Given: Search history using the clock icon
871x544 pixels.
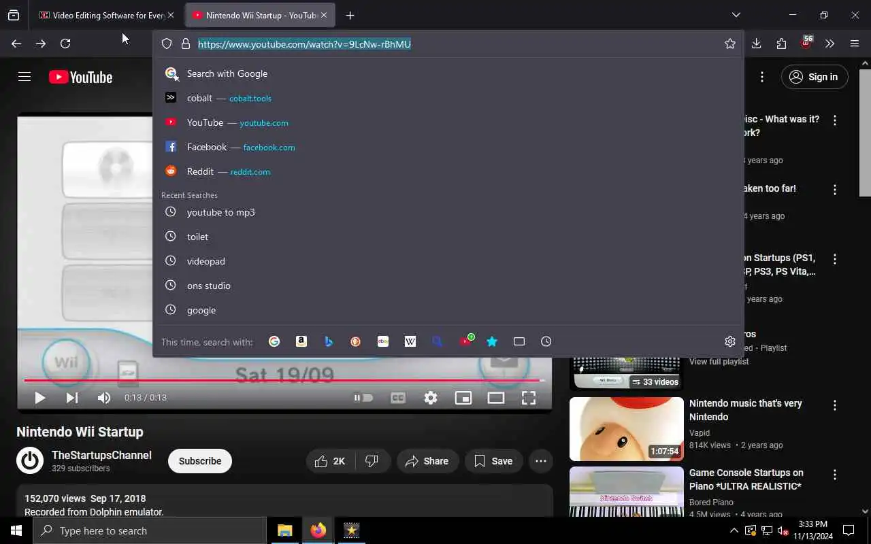Looking at the screenshot, I should [x=546, y=341].
